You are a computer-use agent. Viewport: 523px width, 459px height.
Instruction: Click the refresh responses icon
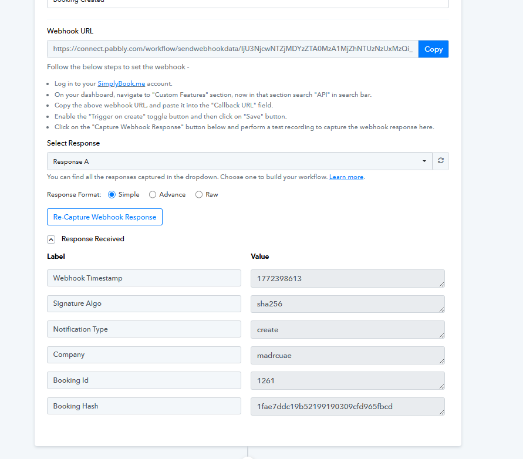click(441, 161)
